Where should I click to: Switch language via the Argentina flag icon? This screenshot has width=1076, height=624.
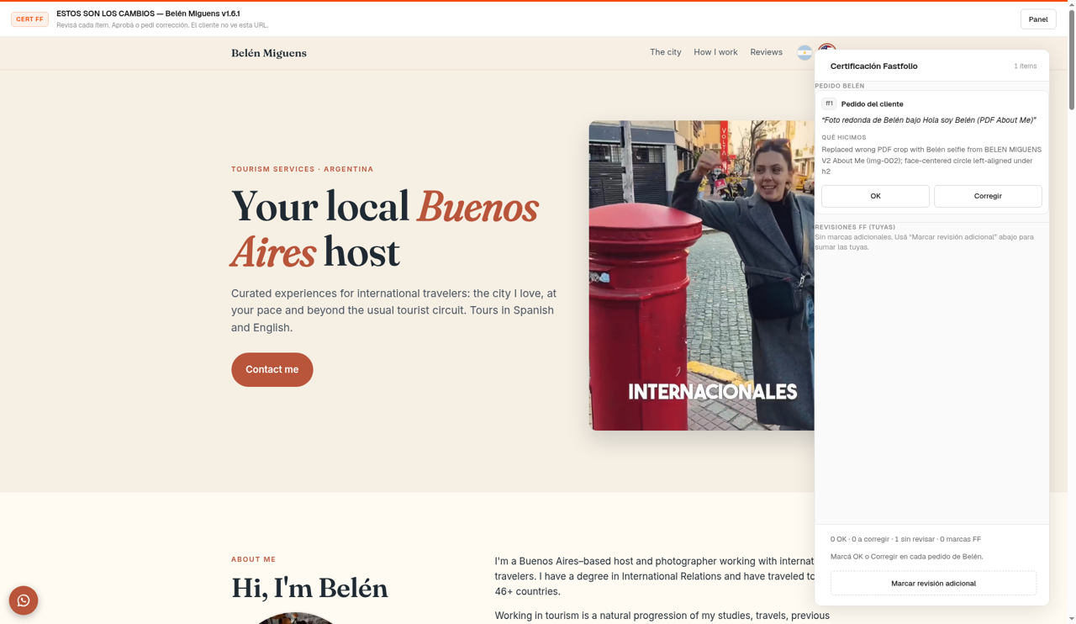click(x=804, y=53)
